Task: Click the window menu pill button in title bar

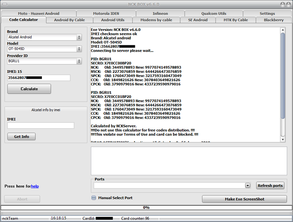Action: click(x=5, y=4)
